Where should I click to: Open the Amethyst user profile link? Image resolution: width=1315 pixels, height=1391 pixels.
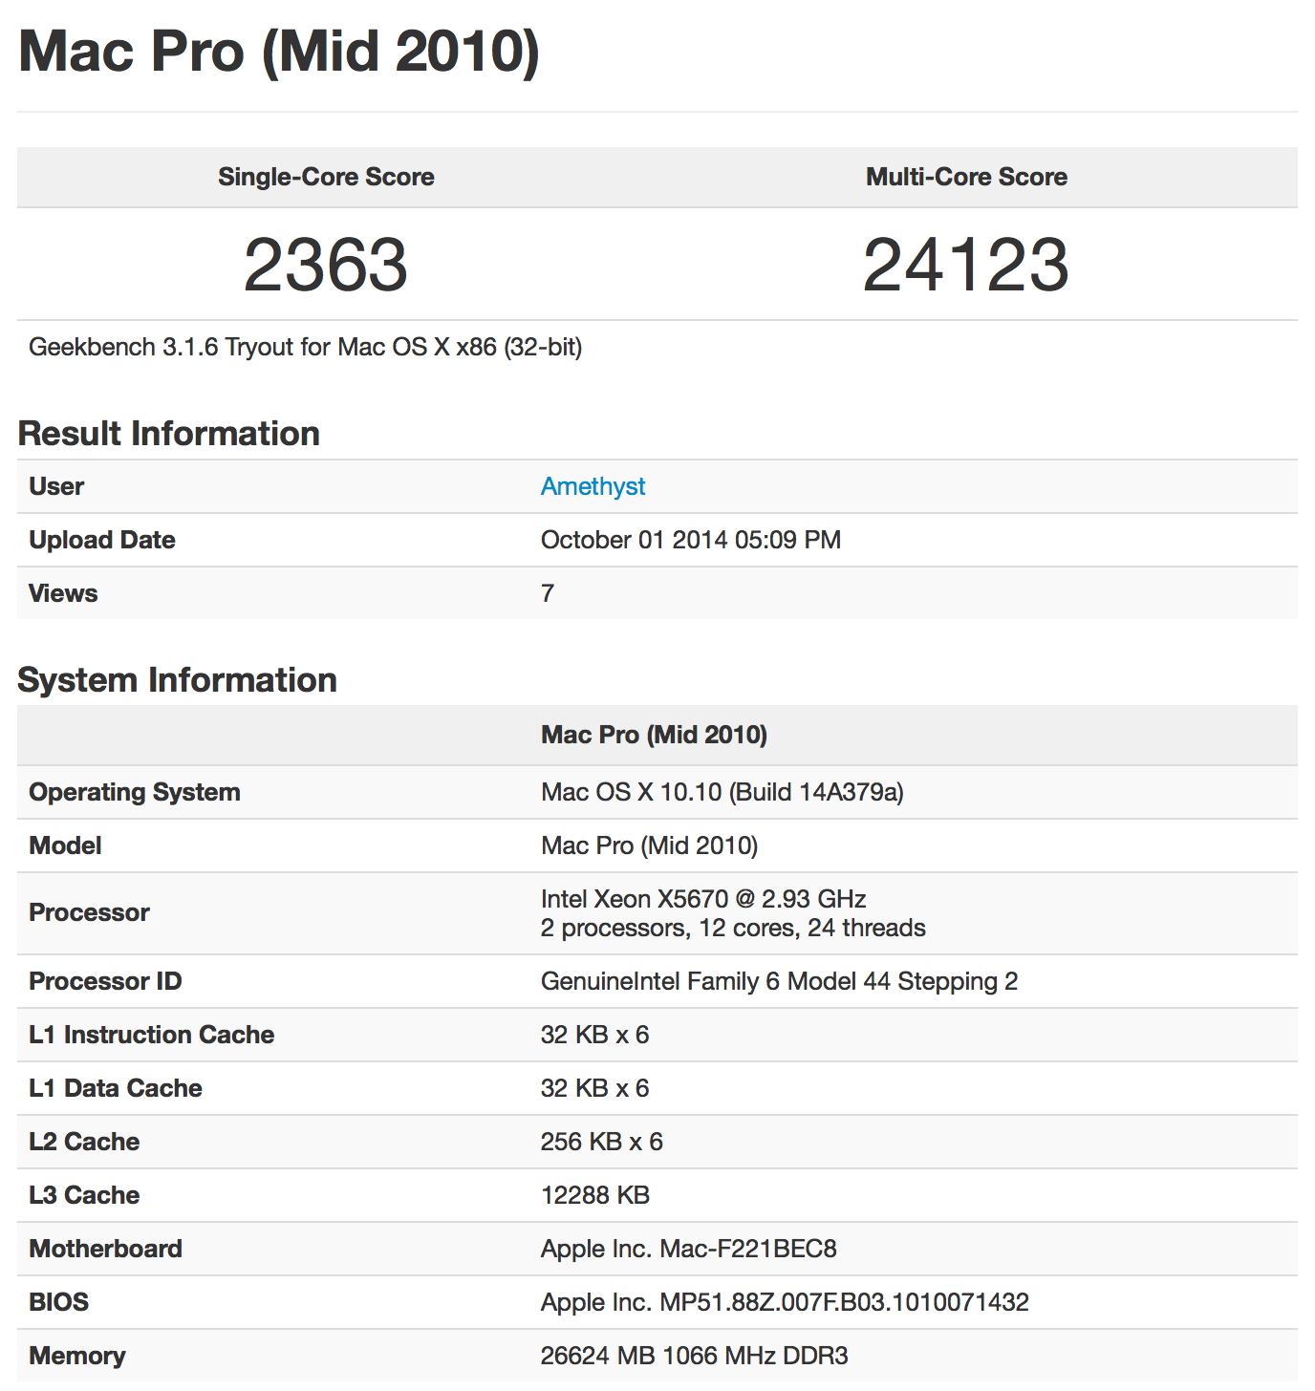(x=593, y=486)
